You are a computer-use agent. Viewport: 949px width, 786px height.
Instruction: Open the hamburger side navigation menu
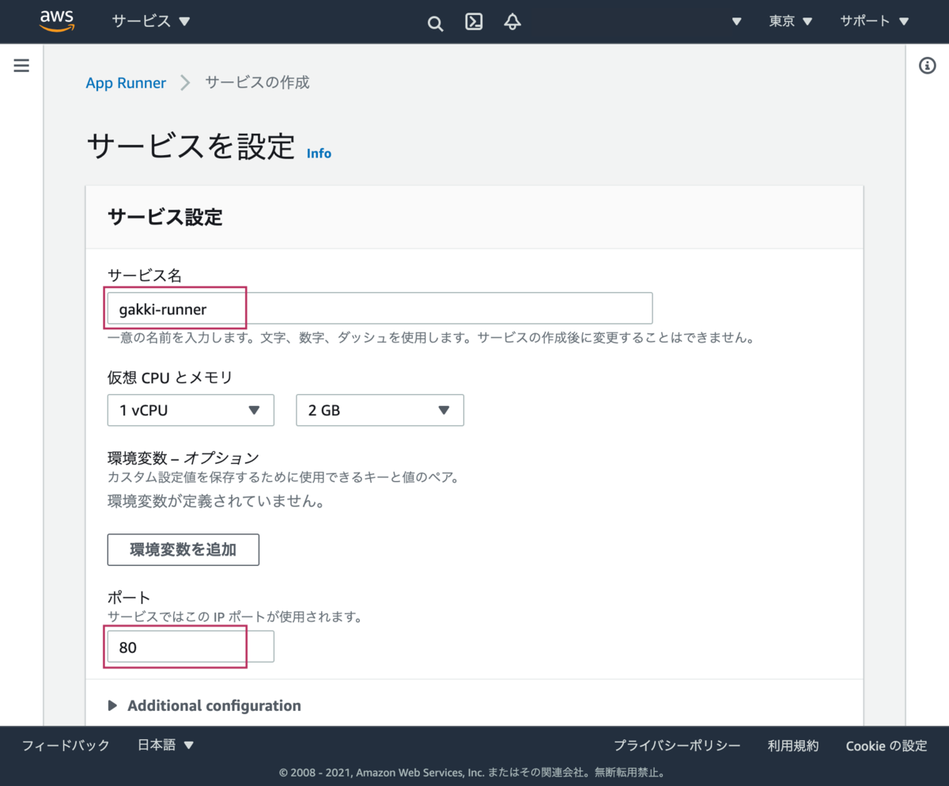tap(21, 66)
